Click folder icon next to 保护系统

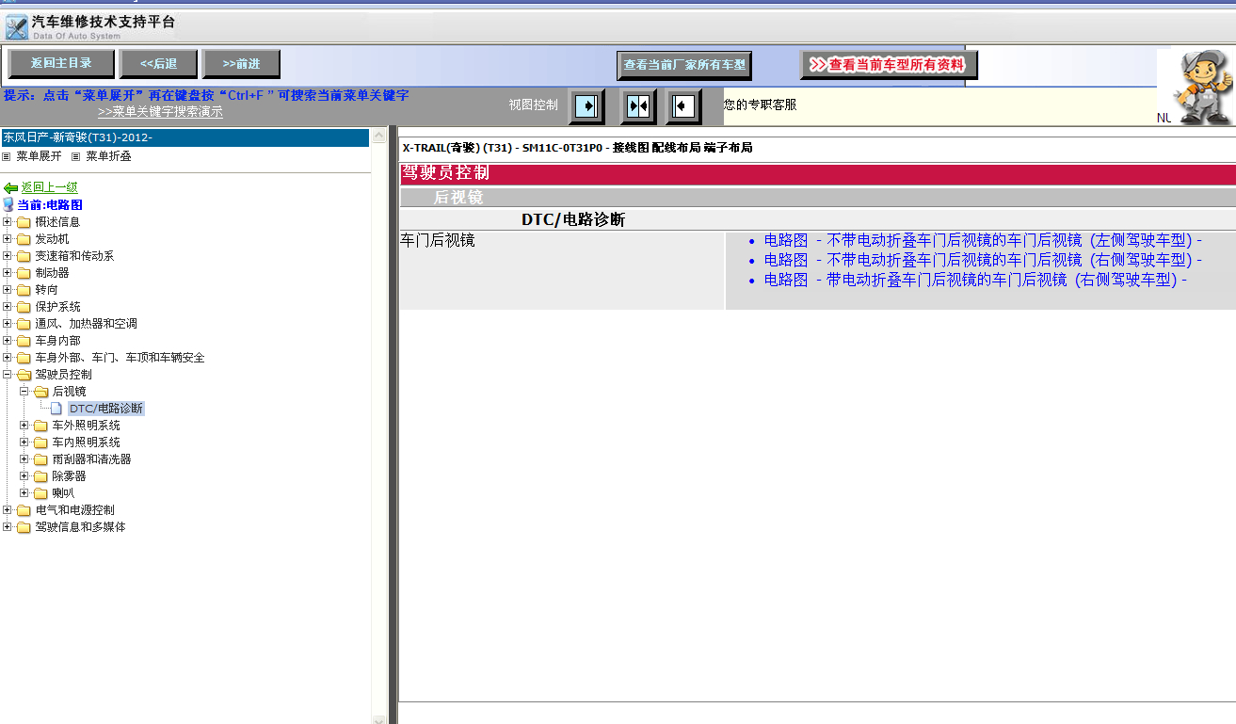point(24,307)
